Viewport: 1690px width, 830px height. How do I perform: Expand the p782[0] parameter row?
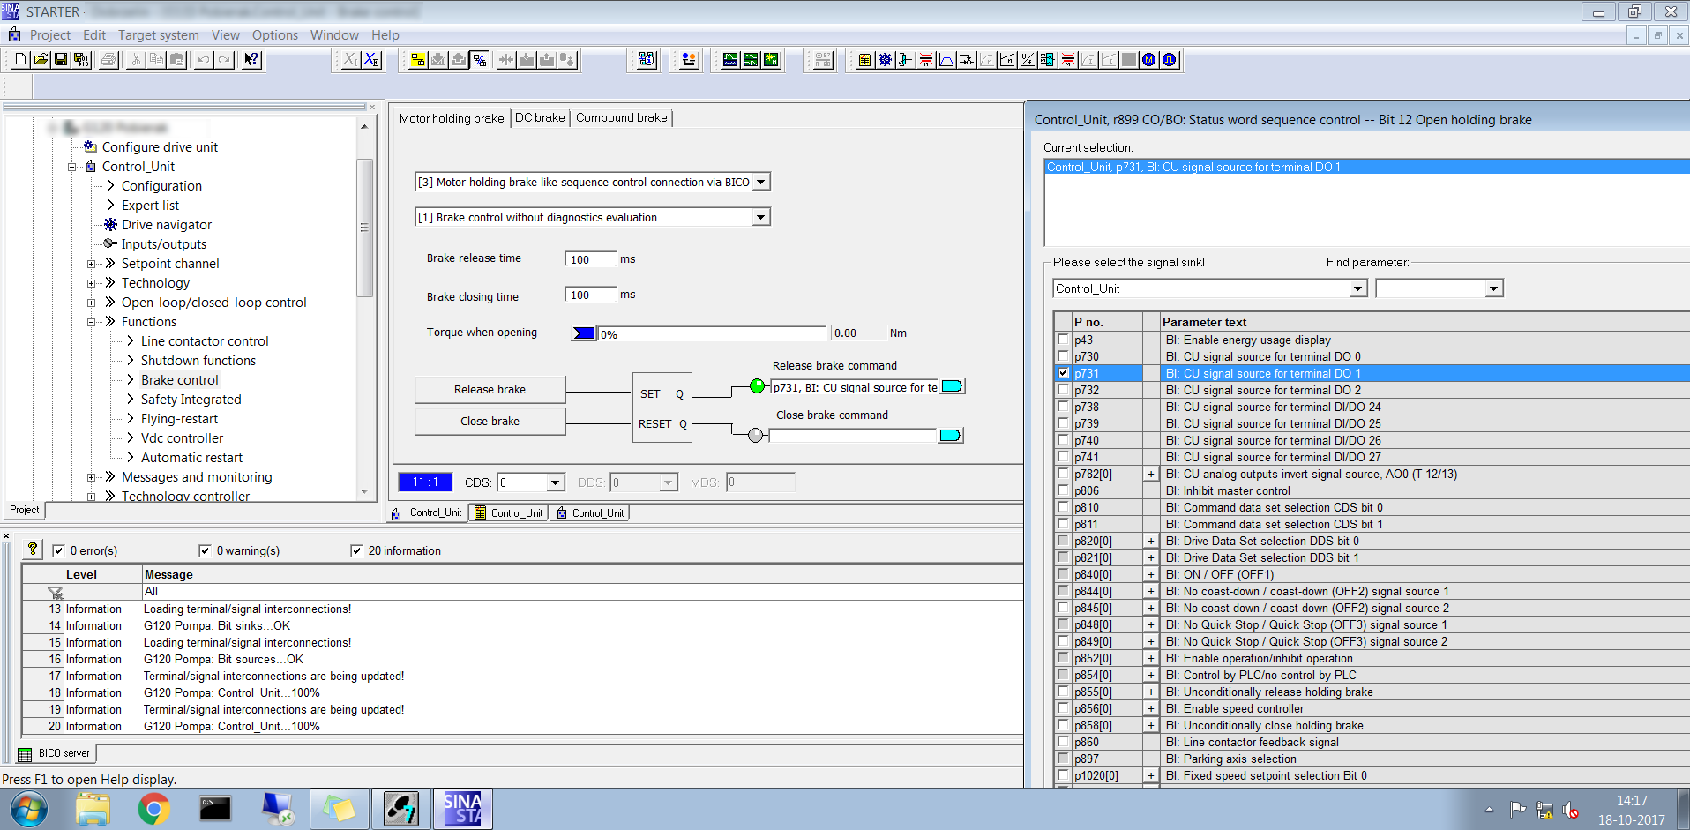click(1151, 474)
